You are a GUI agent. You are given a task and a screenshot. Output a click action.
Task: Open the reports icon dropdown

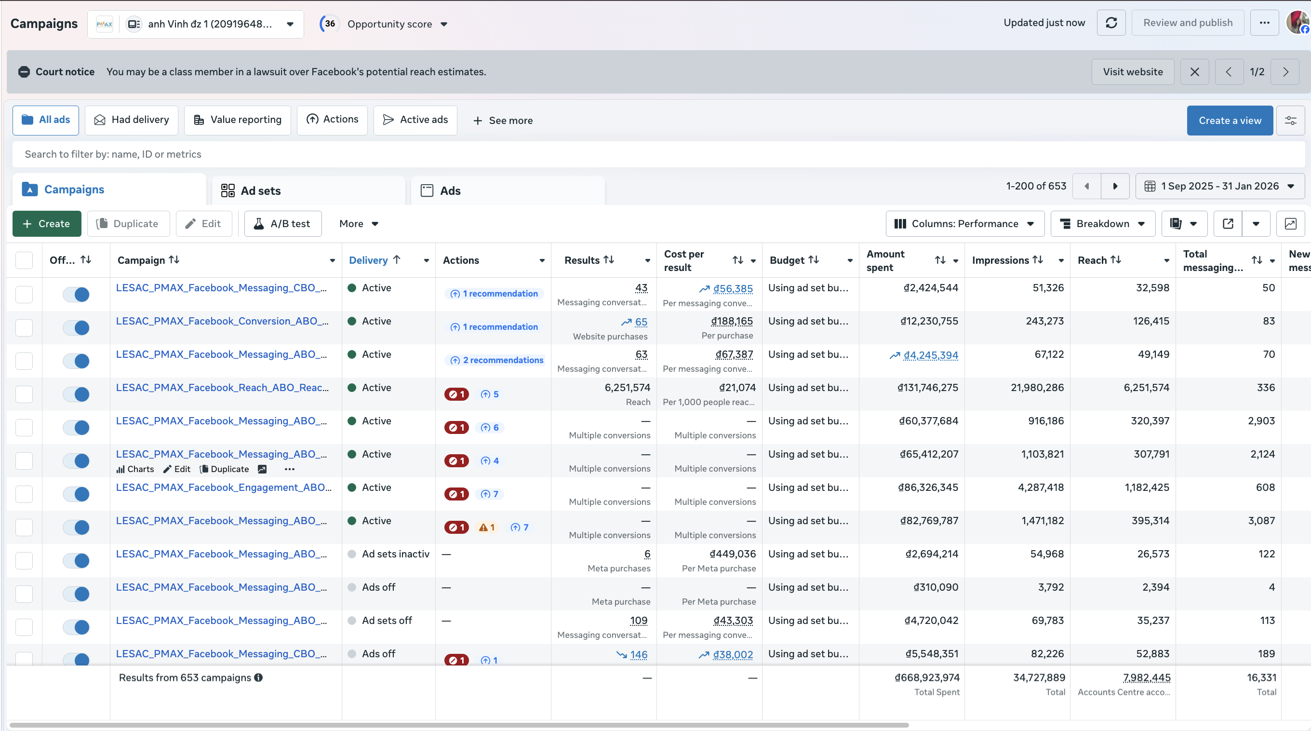(x=1184, y=224)
